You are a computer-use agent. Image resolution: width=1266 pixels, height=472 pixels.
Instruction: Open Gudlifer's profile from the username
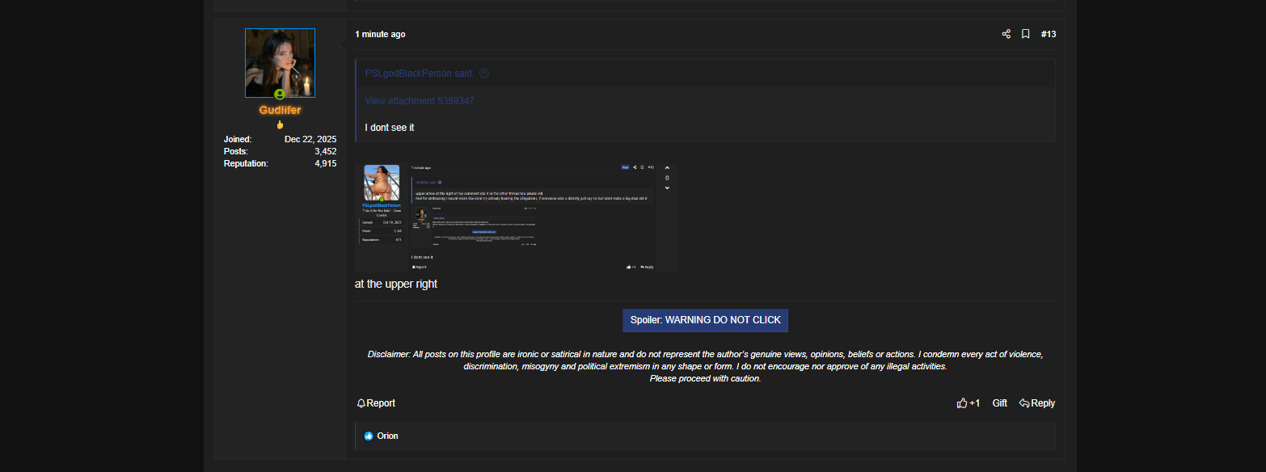280,110
